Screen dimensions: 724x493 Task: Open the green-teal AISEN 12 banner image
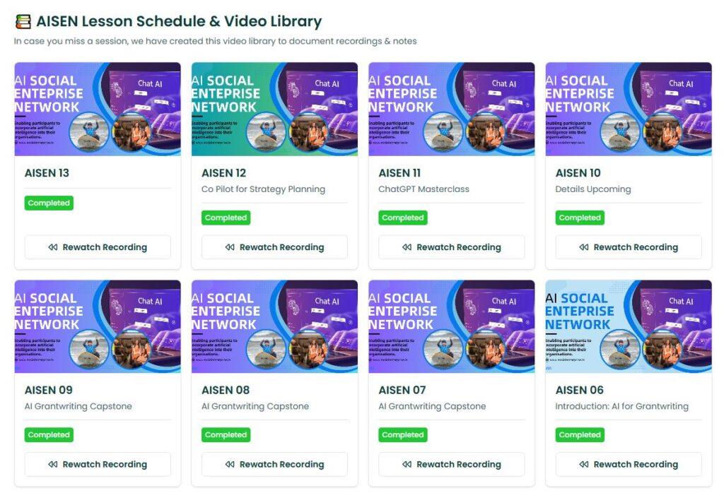[x=274, y=109]
